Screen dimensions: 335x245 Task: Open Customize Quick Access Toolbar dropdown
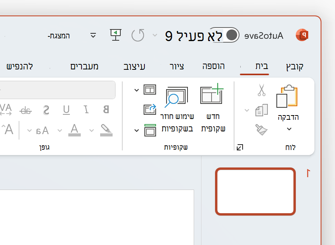pyautogui.click(x=93, y=35)
